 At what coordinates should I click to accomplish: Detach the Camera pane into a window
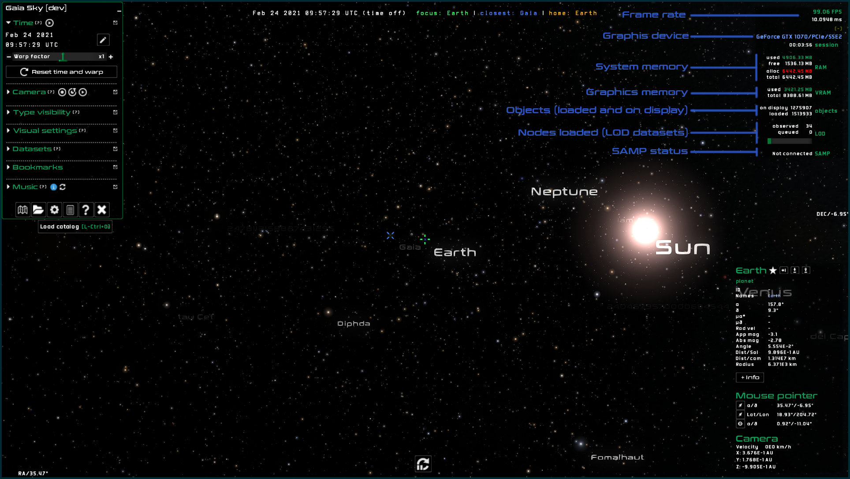[x=115, y=92]
